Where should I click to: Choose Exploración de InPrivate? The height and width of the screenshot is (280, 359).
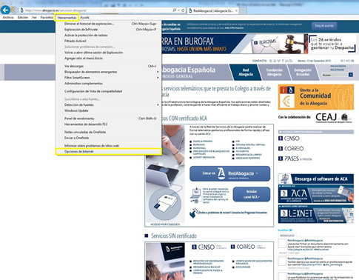click(109, 30)
